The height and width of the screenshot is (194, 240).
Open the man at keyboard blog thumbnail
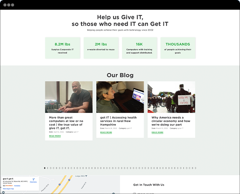(69, 97)
